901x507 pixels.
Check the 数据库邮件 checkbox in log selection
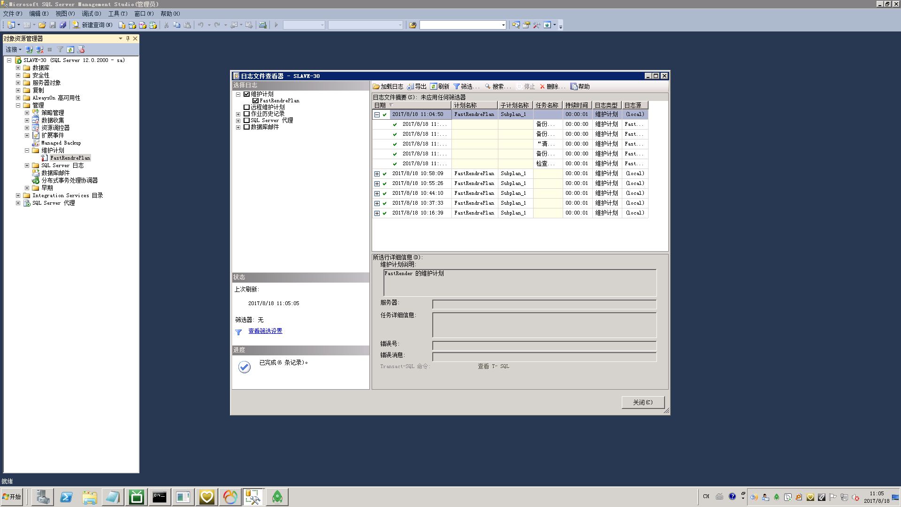point(246,127)
